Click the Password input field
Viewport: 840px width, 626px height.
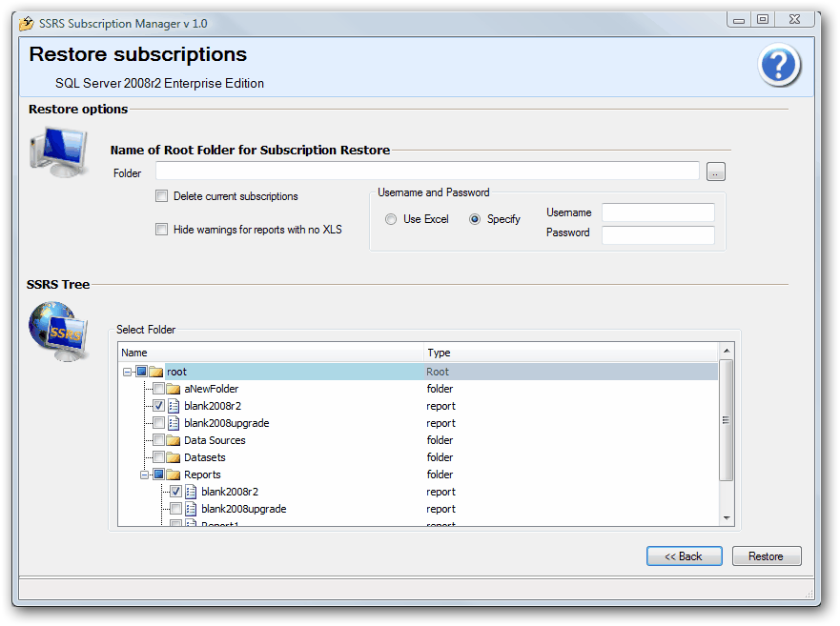pos(658,234)
